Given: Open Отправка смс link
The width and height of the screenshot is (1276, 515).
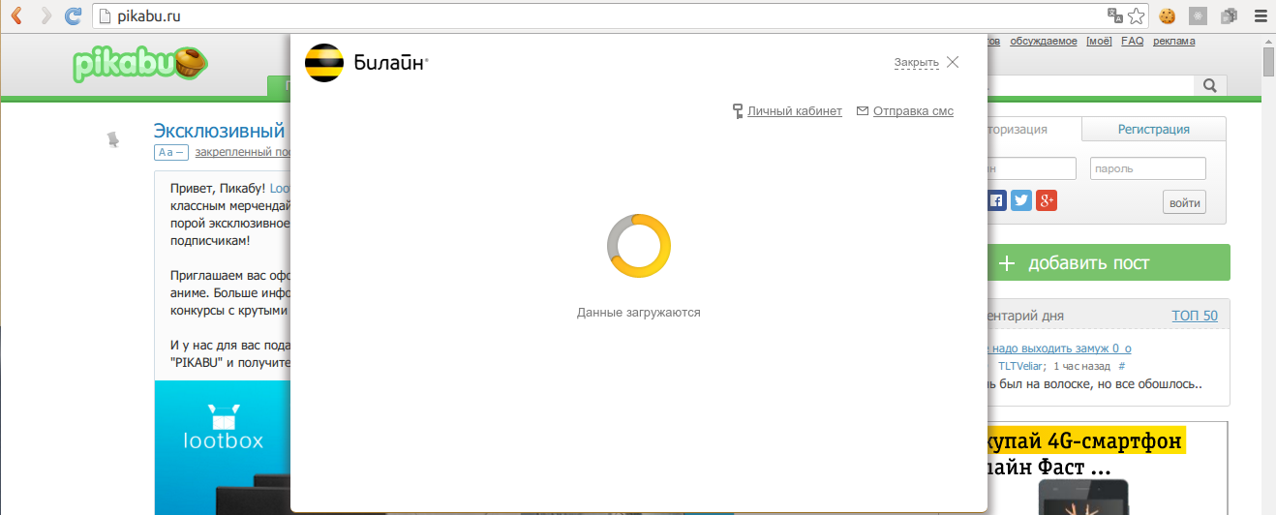Looking at the screenshot, I should [913, 111].
